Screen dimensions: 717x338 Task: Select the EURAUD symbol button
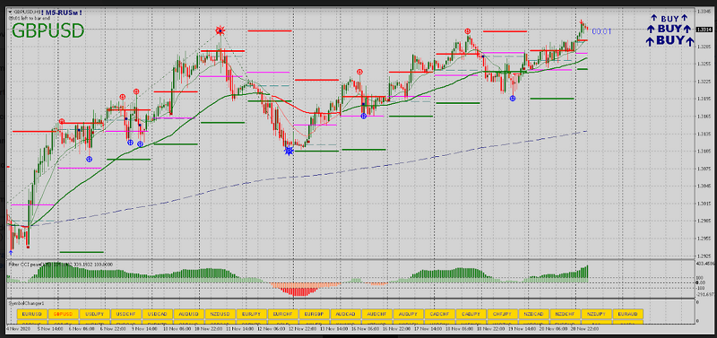627,314
